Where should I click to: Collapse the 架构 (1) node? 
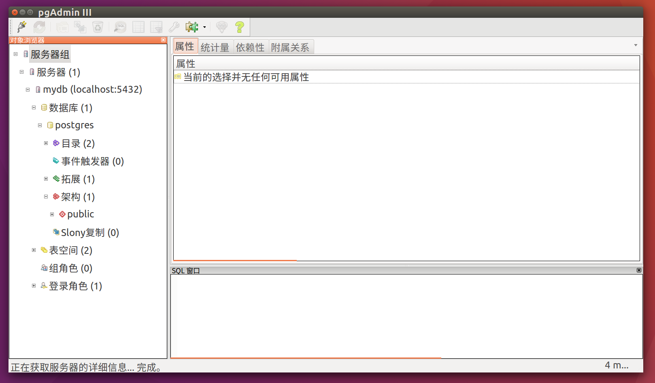(46, 196)
